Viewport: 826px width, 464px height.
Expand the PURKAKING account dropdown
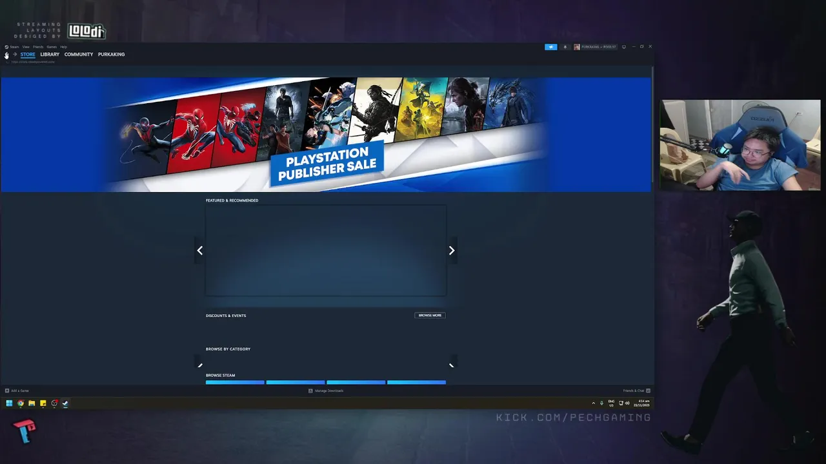click(599, 47)
